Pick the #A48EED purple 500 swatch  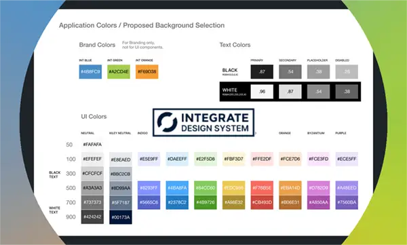pos(347,188)
